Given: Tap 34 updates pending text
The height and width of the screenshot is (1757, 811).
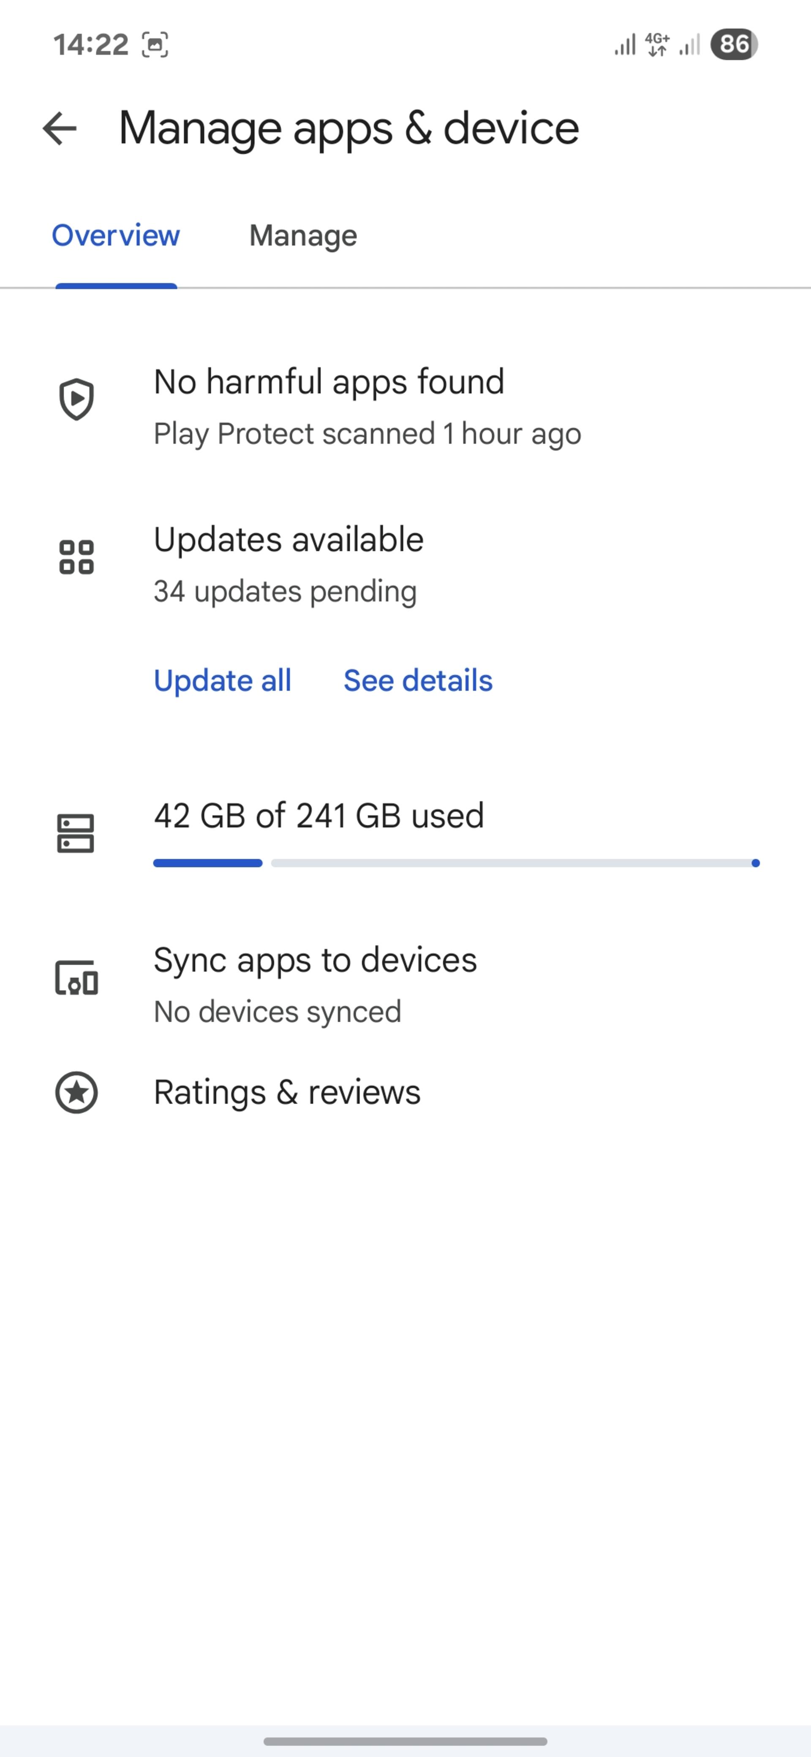Looking at the screenshot, I should [285, 591].
